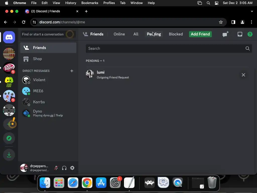Toggle the muted microphone icon
The height and width of the screenshot is (193, 257).
(56, 168)
